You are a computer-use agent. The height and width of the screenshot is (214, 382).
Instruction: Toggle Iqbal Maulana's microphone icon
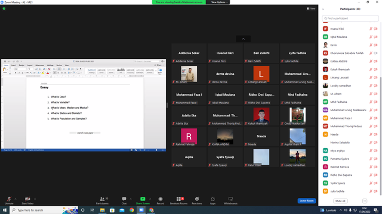(371, 37)
